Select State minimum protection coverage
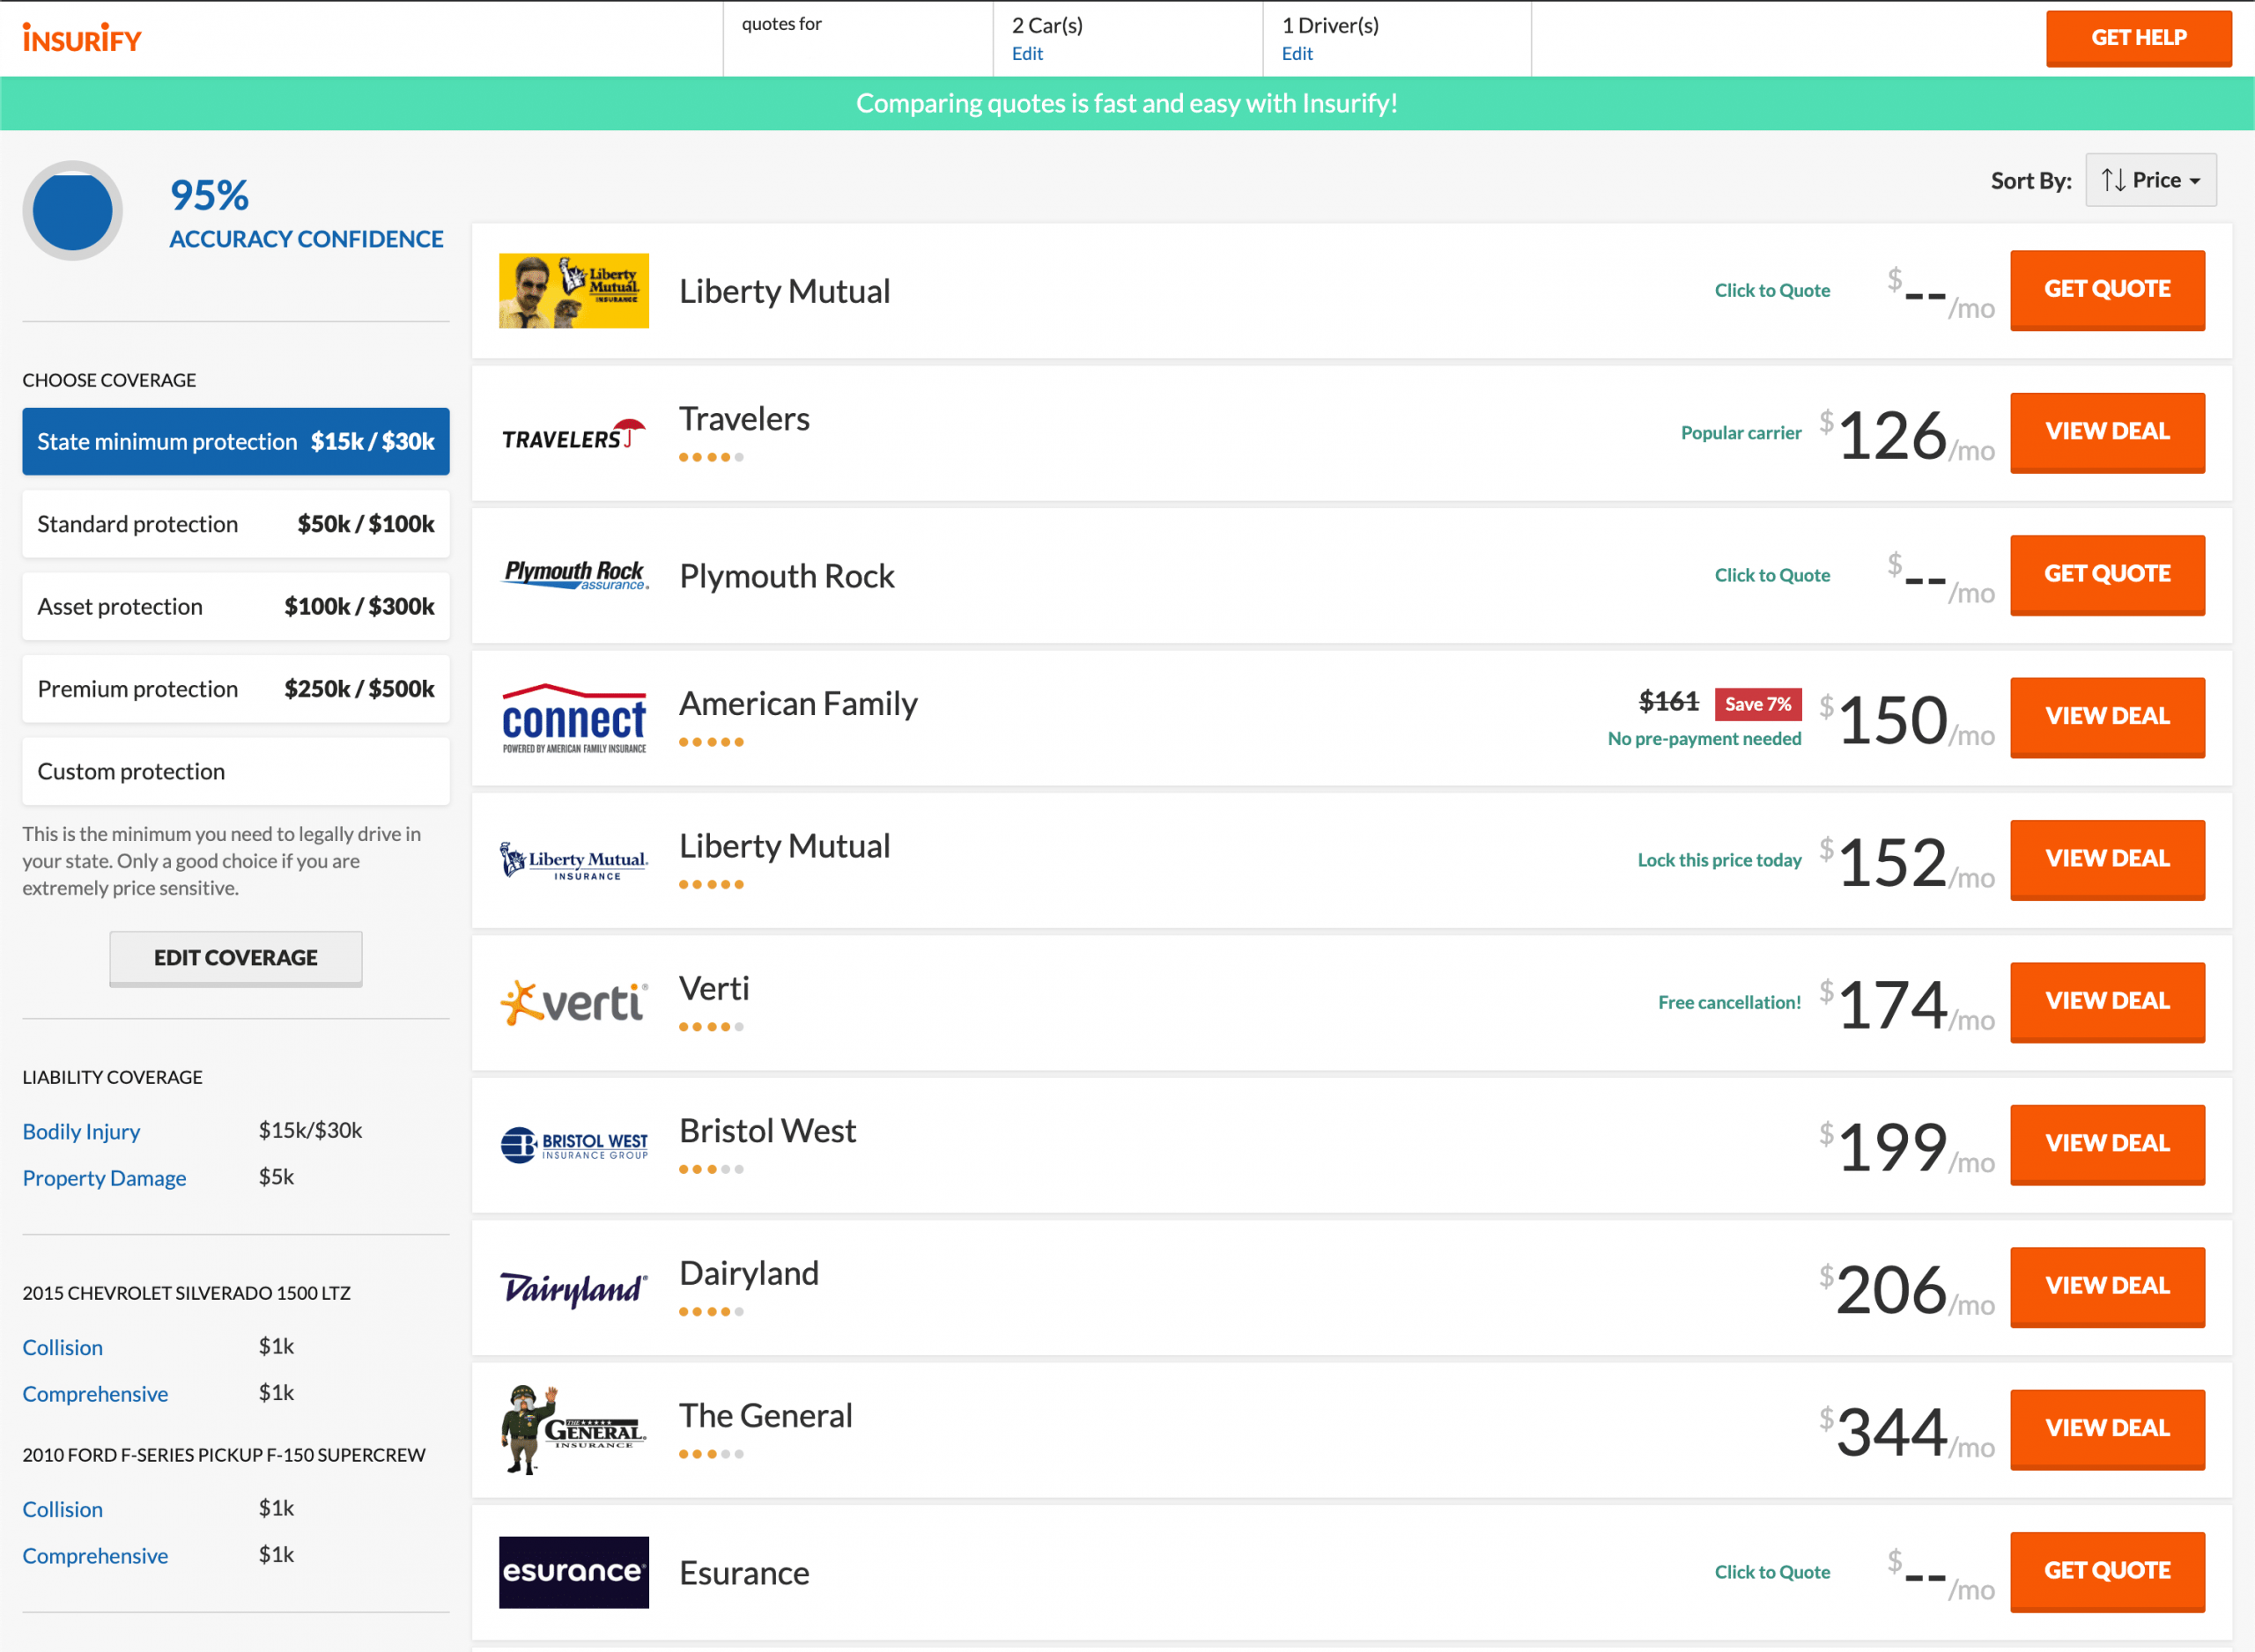 pyautogui.click(x=236, y=439)
